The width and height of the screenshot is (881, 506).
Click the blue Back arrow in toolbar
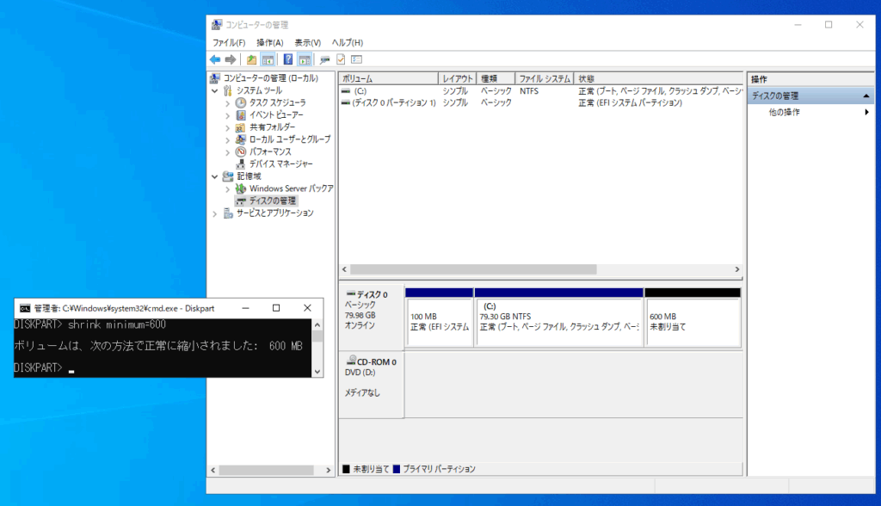pyautogui.click(x=215, y=59)
